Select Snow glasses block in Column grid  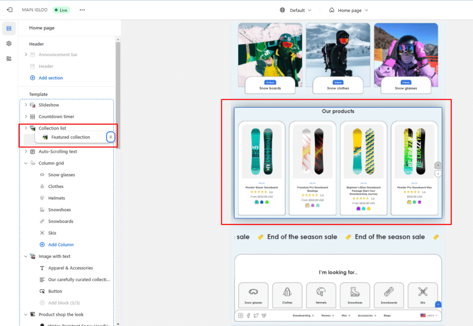point(61,175)
